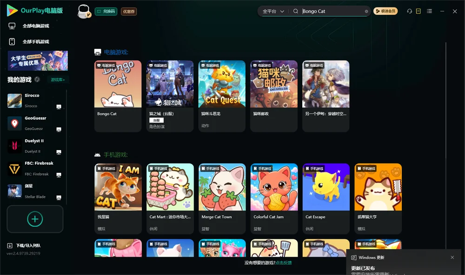
Task: Open the 我是猫 I Am Cat card
Action: (118, 199)
